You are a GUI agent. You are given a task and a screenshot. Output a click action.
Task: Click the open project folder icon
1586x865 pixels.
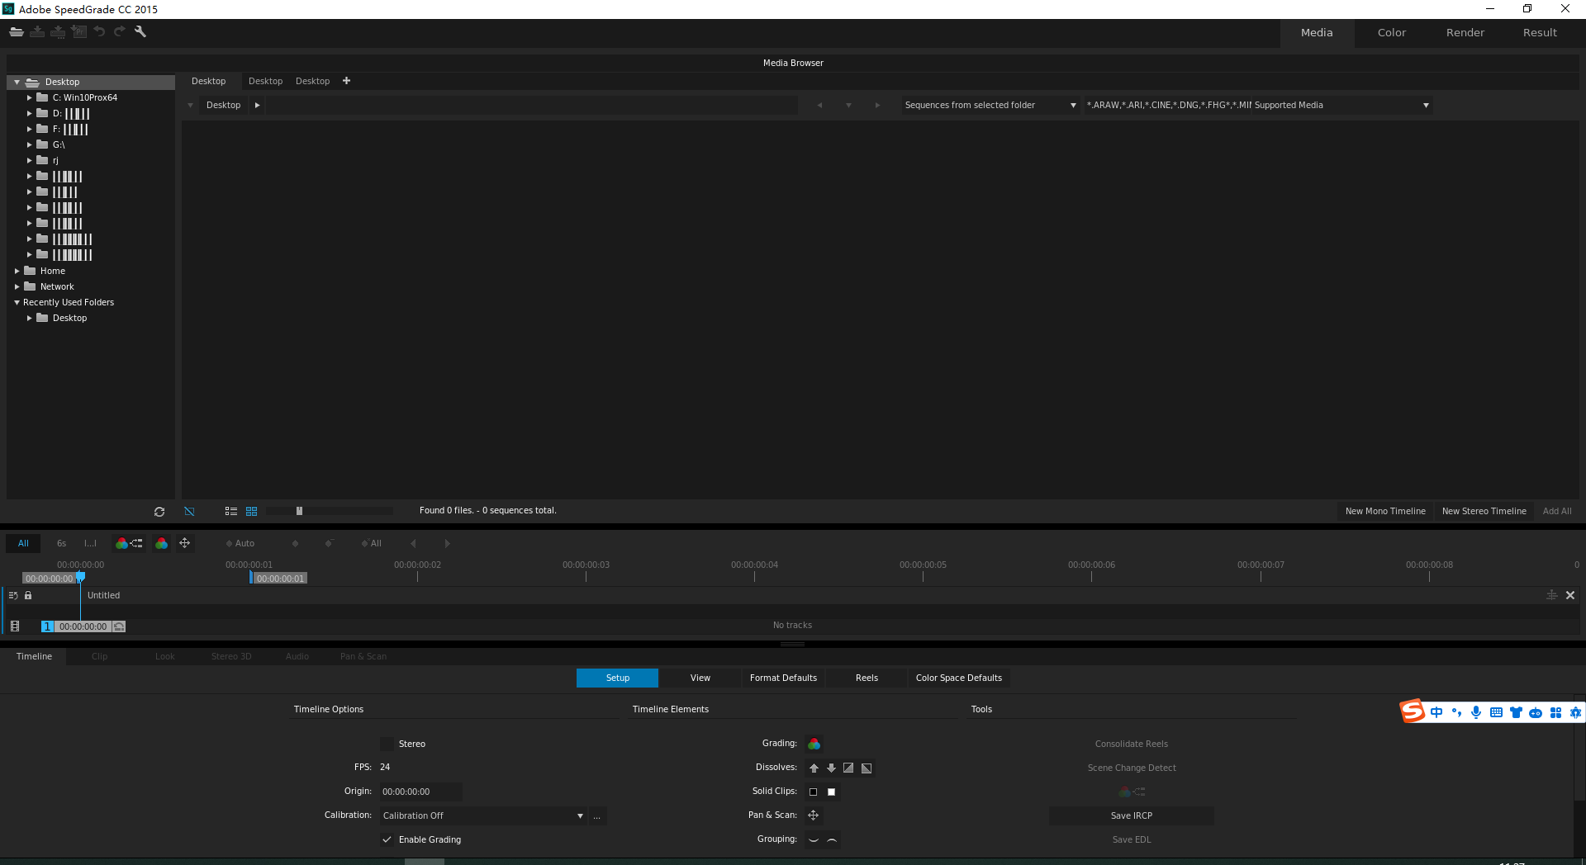click(x=17, y=31)
